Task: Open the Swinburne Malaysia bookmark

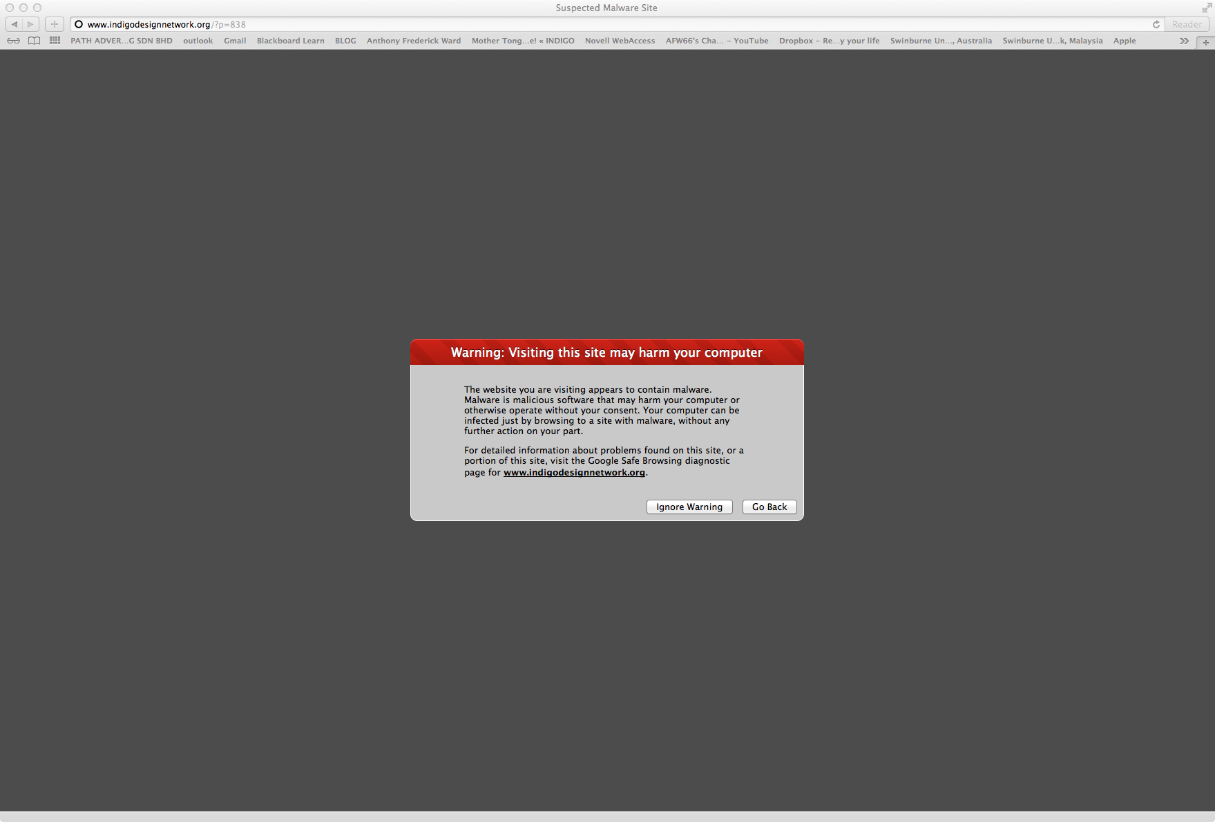Action: pos(1052,41)
